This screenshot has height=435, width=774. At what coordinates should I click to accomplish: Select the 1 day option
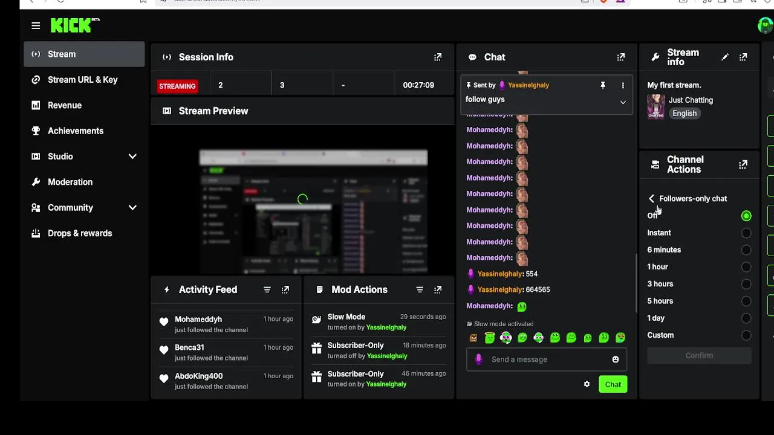(x=746, y=318)
